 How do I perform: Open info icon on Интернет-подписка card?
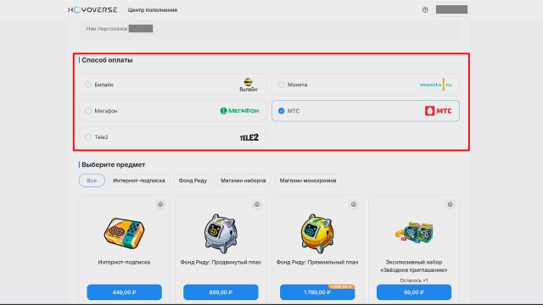pos(160,204)
